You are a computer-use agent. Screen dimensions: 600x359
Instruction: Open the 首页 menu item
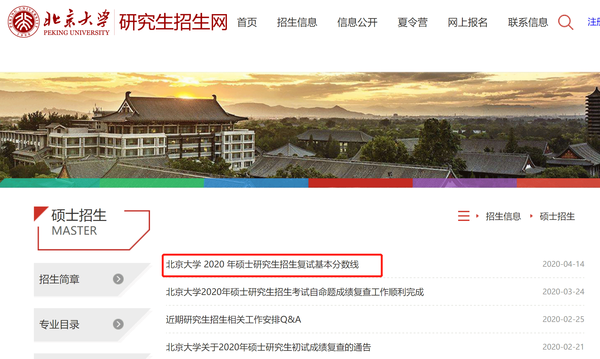coord(247,22)
